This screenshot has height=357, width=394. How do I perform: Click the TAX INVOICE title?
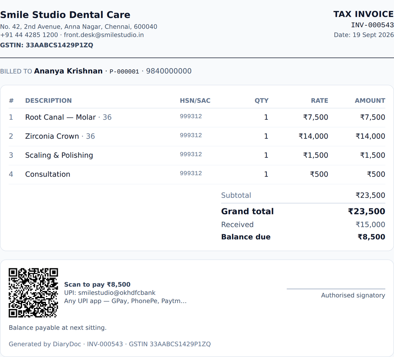363,14
